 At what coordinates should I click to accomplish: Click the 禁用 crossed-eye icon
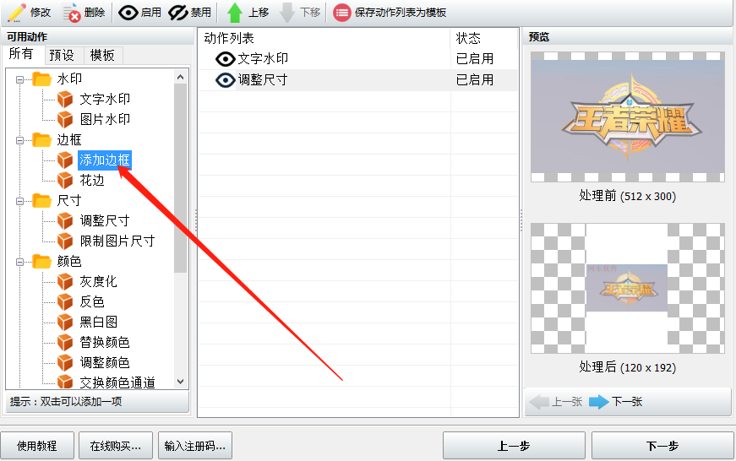click(x=178, y=12)
